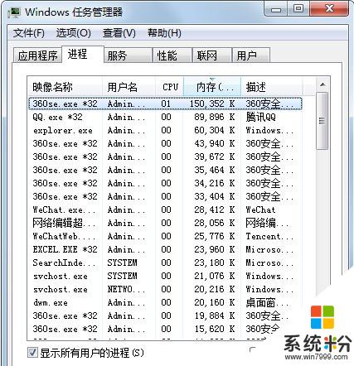Image resolution: width=354 pixels, height=366 pixels.
Task: Sort by 描述 column header
Action: coord(272,87)
